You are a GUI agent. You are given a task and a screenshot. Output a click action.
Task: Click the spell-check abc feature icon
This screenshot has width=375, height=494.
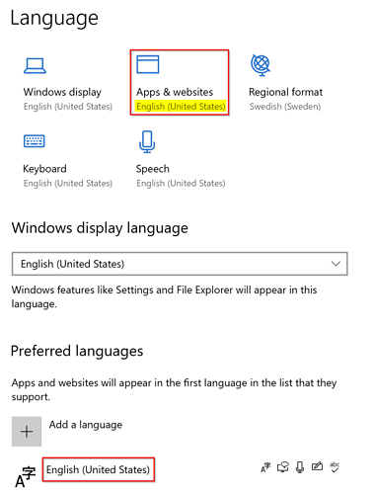[x=335, y=467]
